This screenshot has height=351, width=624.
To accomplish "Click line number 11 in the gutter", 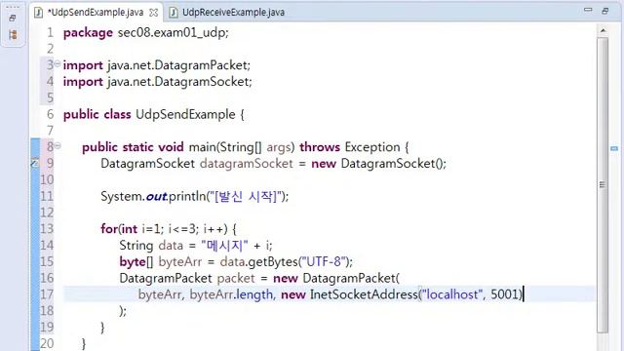I will (47, 196).
